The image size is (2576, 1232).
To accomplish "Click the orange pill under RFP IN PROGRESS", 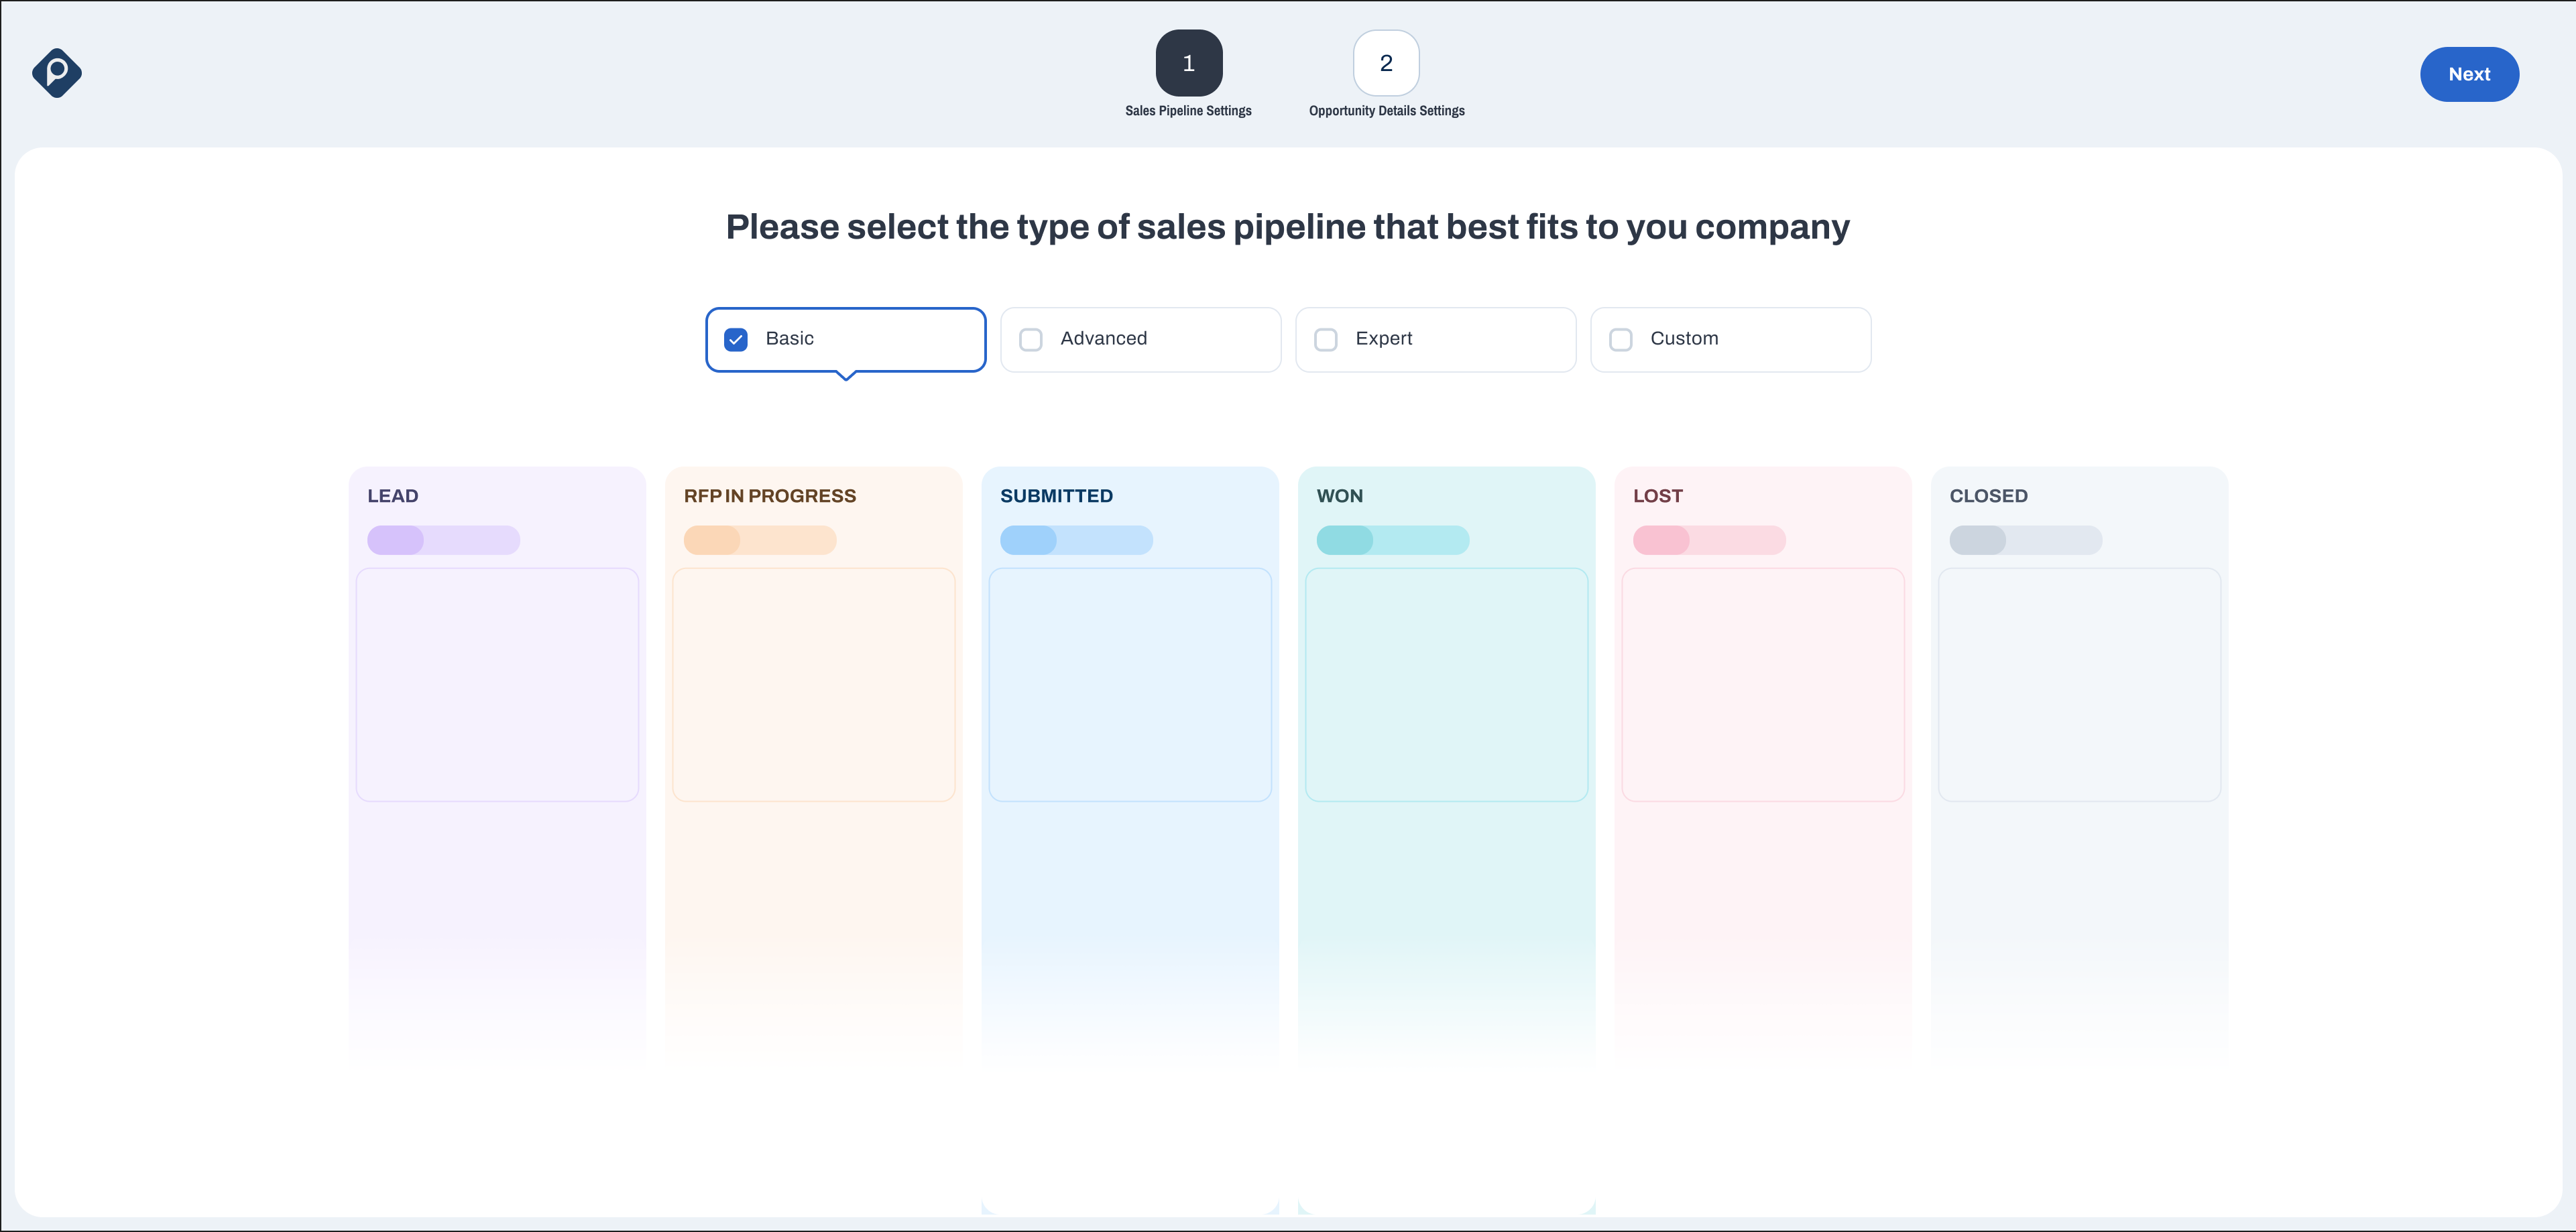I will pos(760,540).
